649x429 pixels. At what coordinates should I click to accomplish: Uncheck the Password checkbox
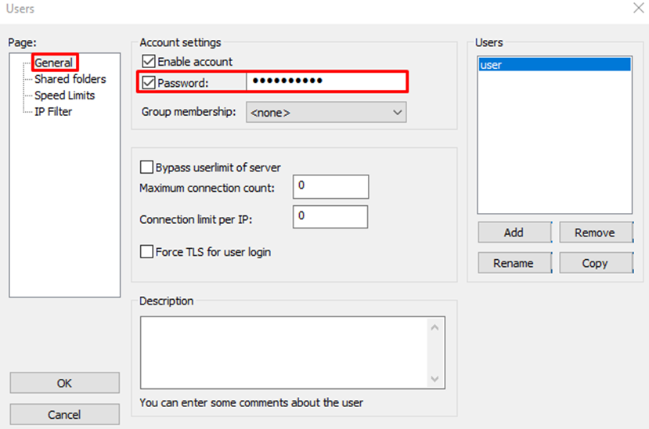point(148,82)
